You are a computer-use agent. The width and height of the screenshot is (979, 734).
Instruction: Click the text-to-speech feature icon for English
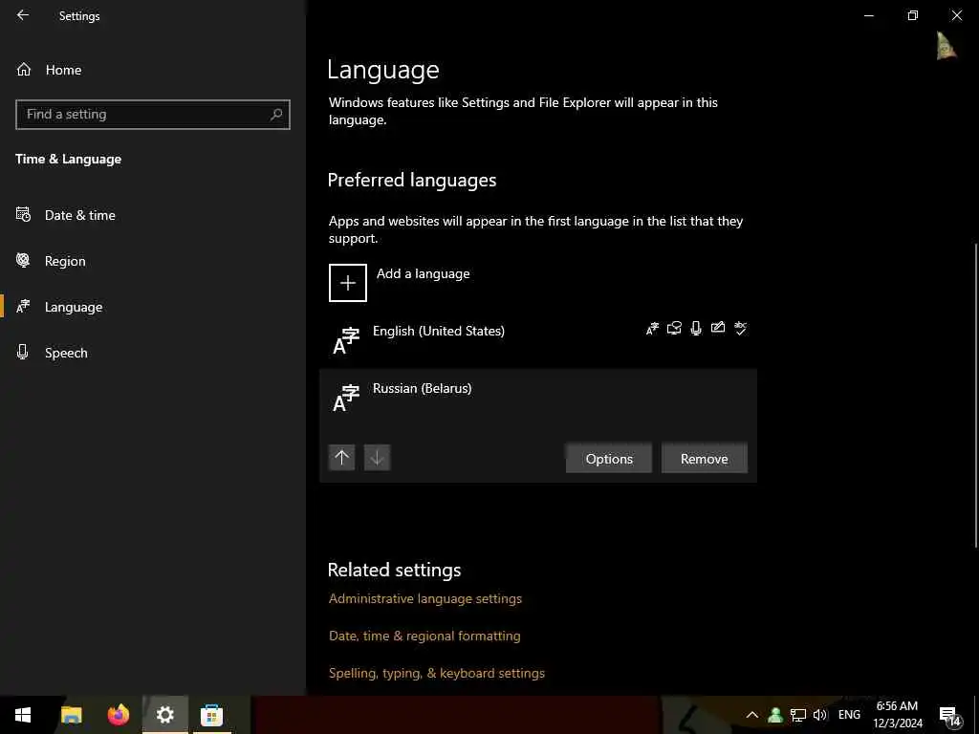674,329
